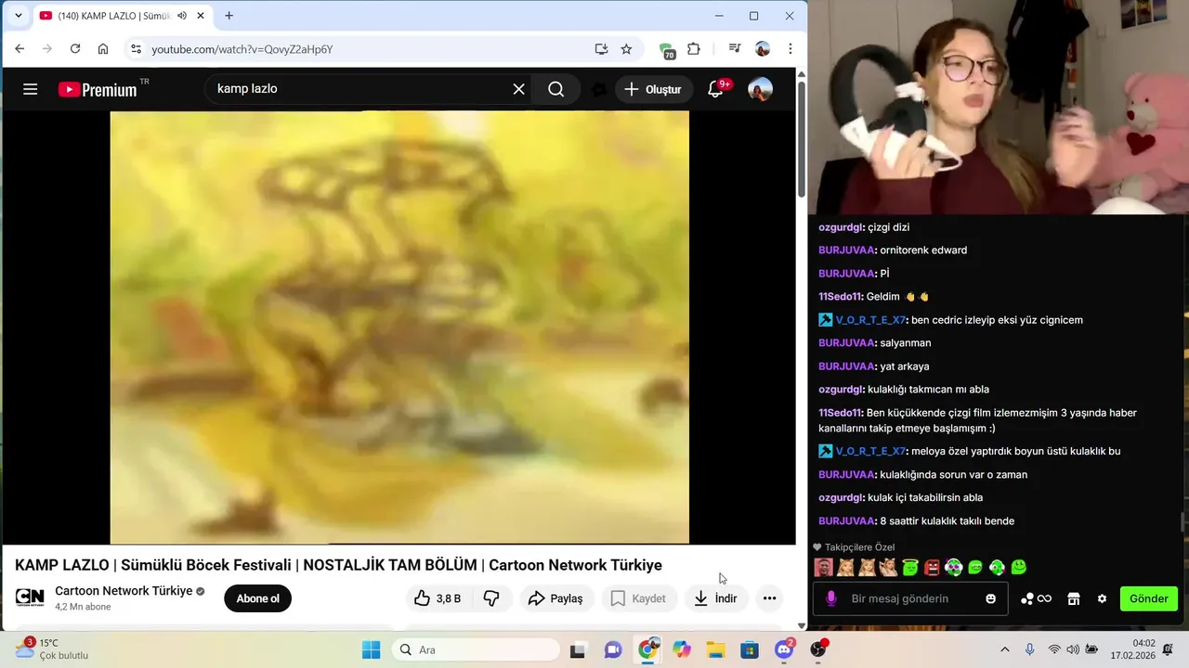Open a new Chrome tab
Image resolution: width=1189 pixels, height=668 pixels.
click(229, 16)
